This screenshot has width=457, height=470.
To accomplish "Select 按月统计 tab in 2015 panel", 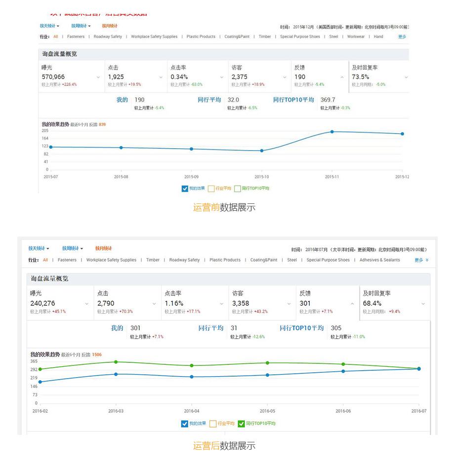I will [110, 26].
